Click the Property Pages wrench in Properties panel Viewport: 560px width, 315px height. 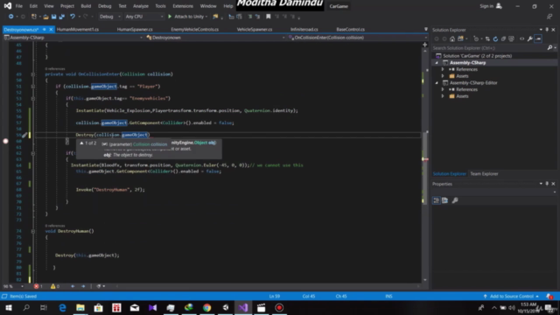455,200
